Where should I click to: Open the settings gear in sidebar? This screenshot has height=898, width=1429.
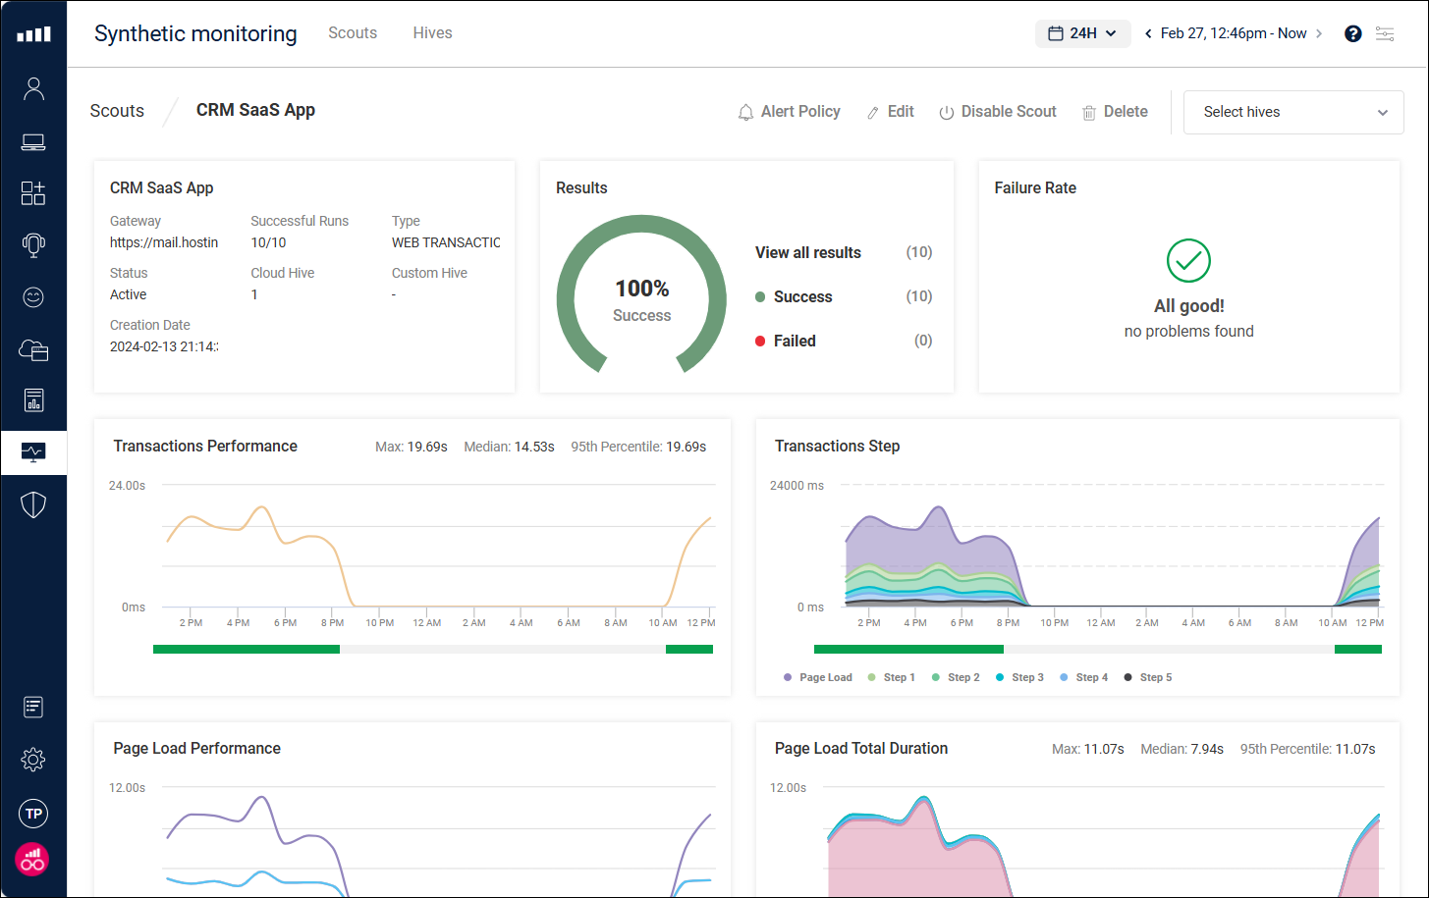(x=33, y=760)
